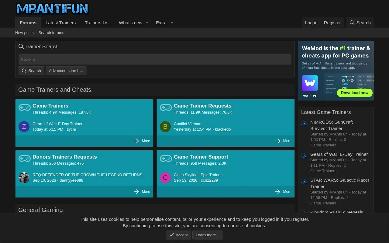Open zychi's avatar with letter Z
Image resolution: width=389 pixels, height=243 pixels.
pyautogui.click(x=24, y=127)
